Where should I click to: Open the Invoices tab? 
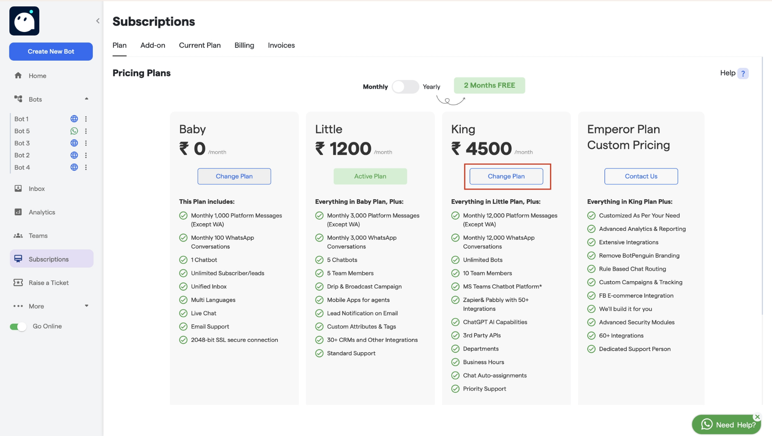tap(281, 45)
